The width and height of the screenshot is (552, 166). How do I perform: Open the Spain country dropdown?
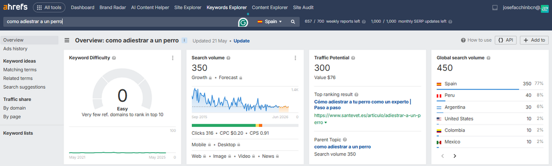click(x=270, y=22)
